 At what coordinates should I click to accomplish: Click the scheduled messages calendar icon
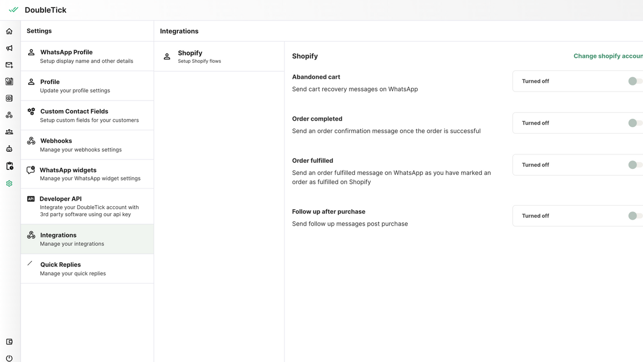(x=9, y=81)
